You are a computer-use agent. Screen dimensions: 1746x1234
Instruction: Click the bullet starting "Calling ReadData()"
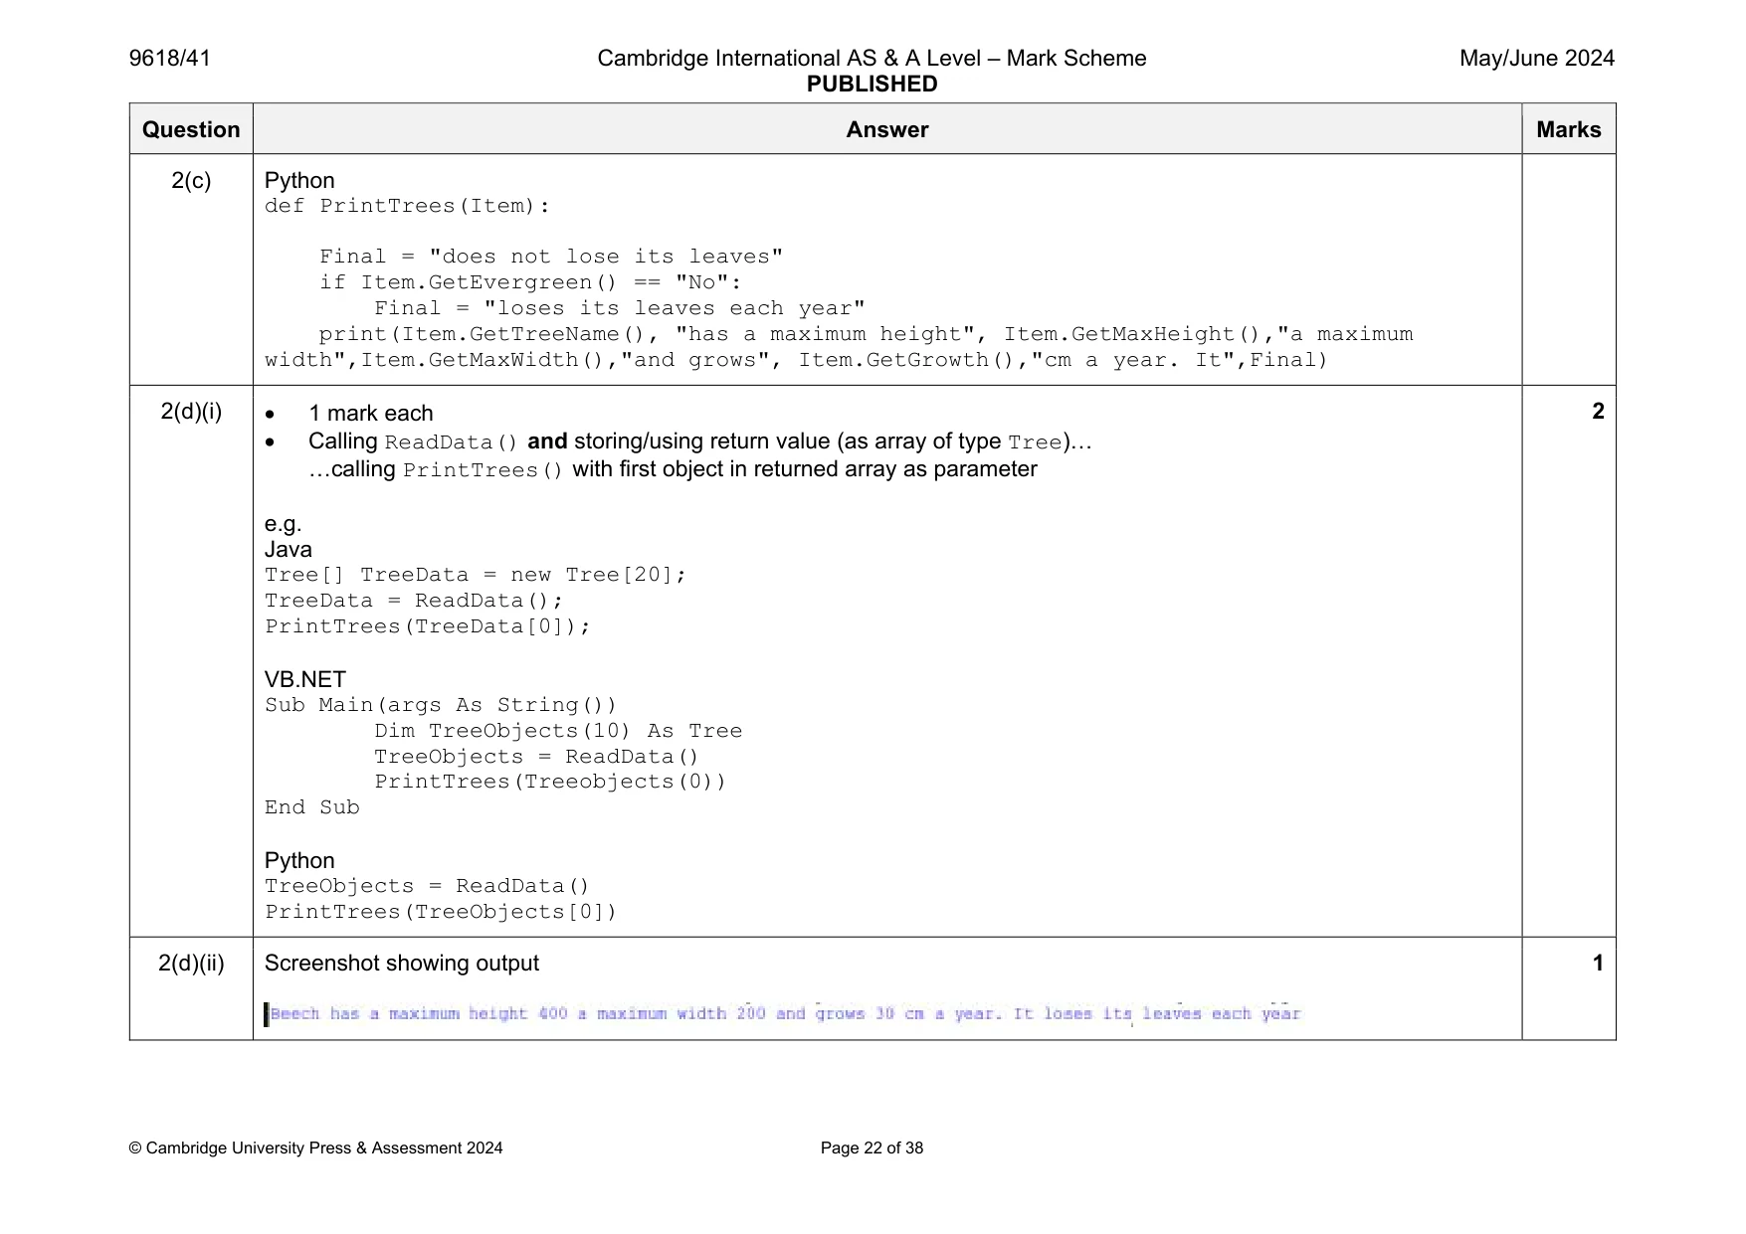point(700,441)
